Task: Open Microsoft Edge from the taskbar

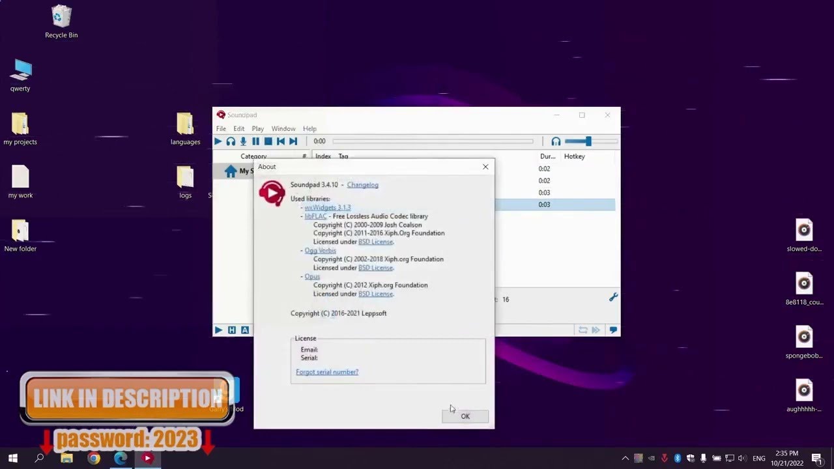Action: (121, 458)
